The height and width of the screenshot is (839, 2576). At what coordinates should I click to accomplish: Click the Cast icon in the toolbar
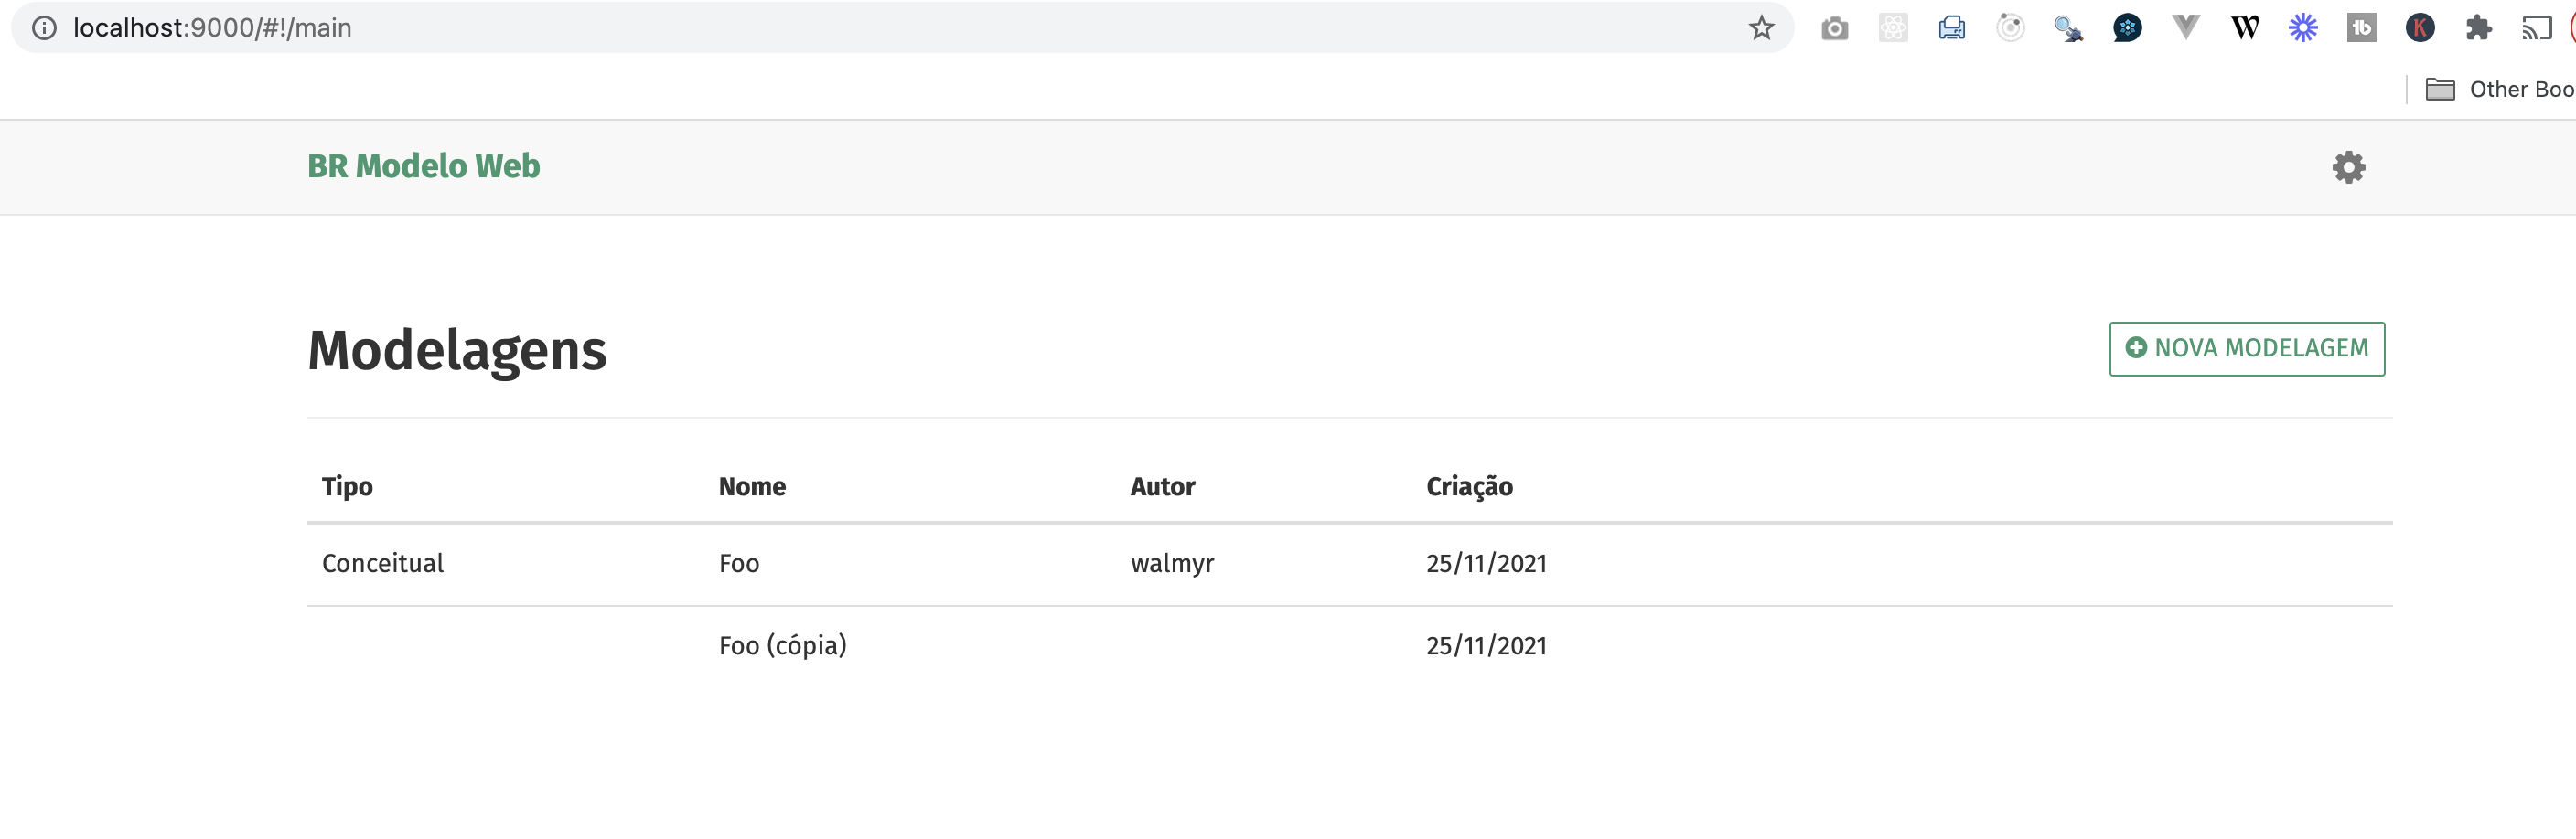coord(2537,27)
